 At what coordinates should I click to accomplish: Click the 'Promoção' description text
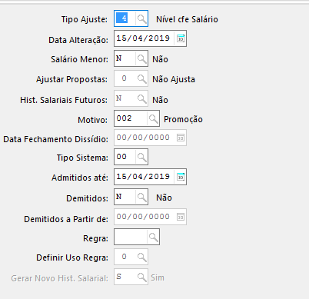coord(183,119)
